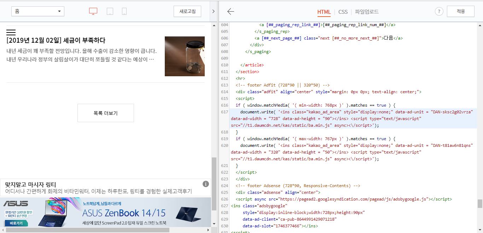Select the mobile phone preview icon
The width and height of the screenshot is (483, 233).
tap(124, 11)
